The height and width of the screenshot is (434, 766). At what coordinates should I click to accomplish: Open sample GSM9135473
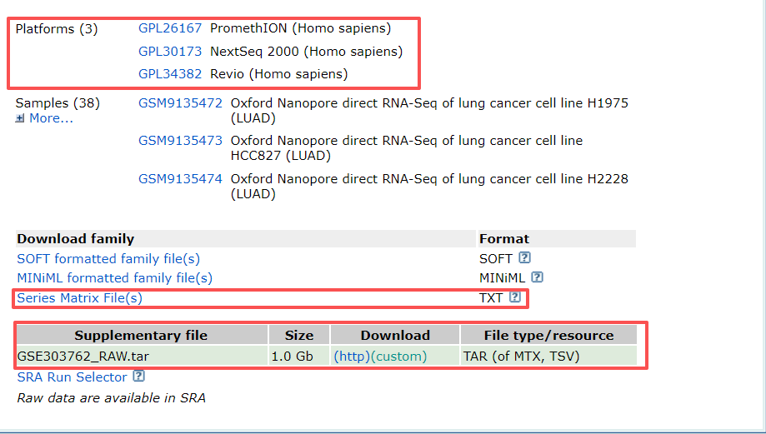click(x=180, y=141)
